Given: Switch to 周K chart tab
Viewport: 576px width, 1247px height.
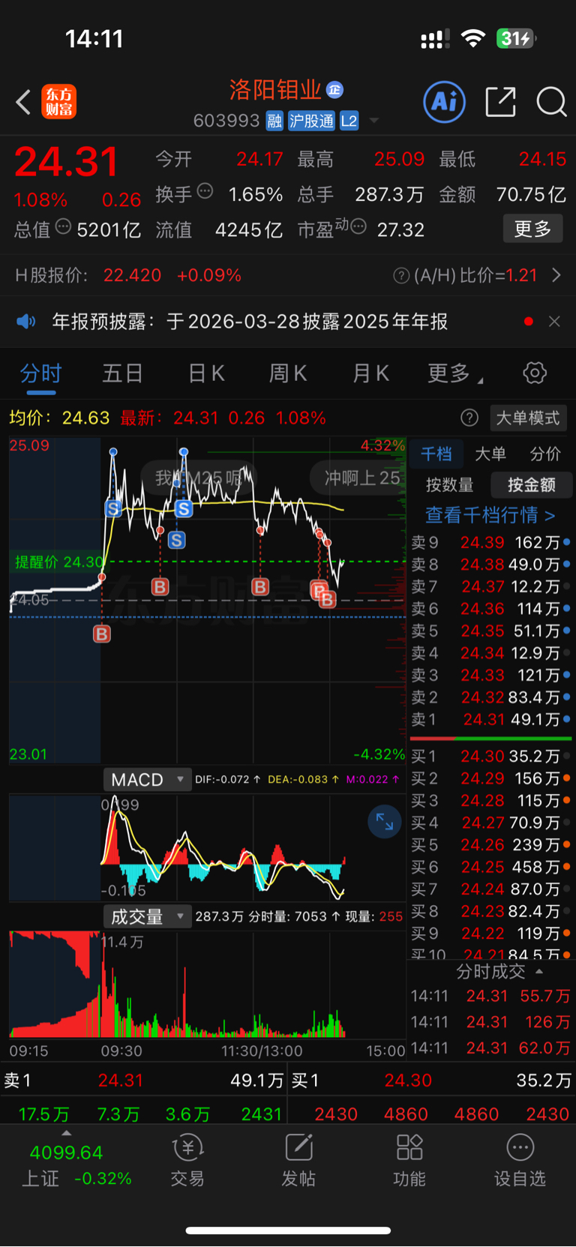Looking at the screenshot, I should [x=288, y=373].
